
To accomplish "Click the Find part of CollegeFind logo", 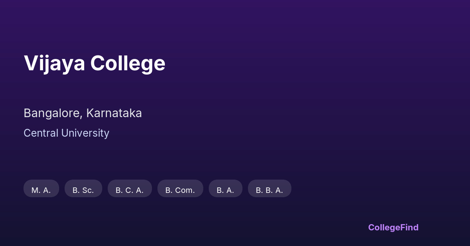I will pyautogui.click(x=410, y=227).
